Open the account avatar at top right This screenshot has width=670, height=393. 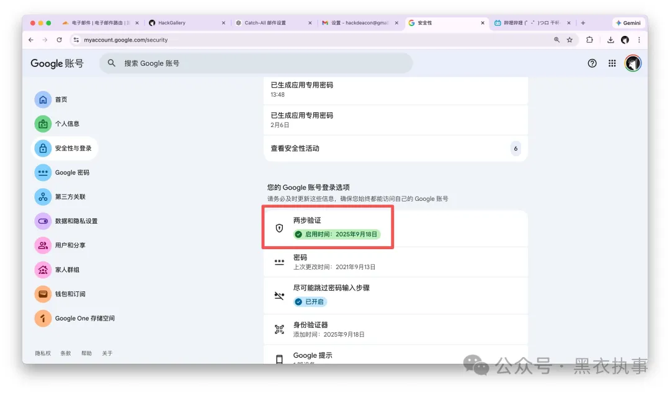click(633, 63)
